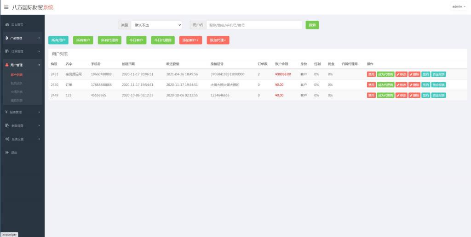Open the 类型 dropdown showing 默认不选
Viewport: 471px width, 237px height.
(x=156, y=25)
